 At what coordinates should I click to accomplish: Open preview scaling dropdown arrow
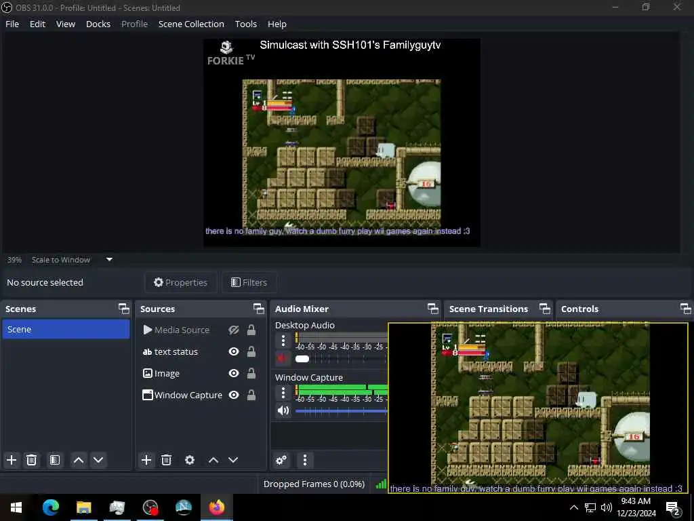click(109, 260)
